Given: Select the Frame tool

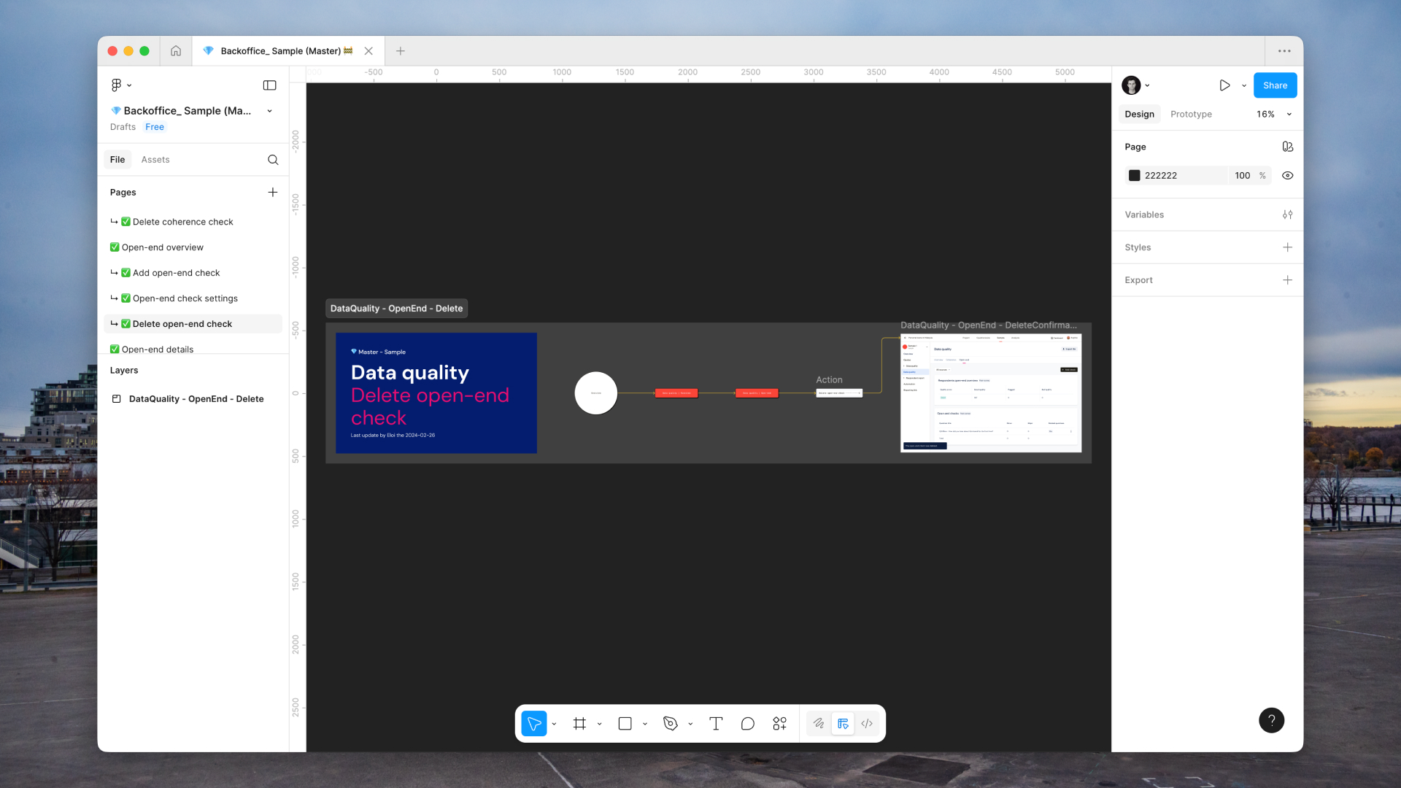Looking at the screenshot, I should tap(579, 723).
